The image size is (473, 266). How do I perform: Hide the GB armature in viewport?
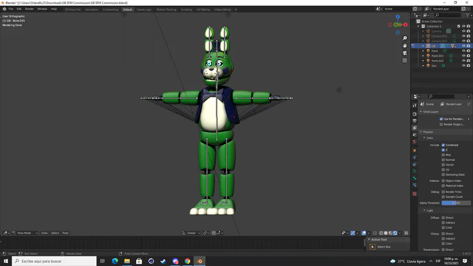click(464, 46)
